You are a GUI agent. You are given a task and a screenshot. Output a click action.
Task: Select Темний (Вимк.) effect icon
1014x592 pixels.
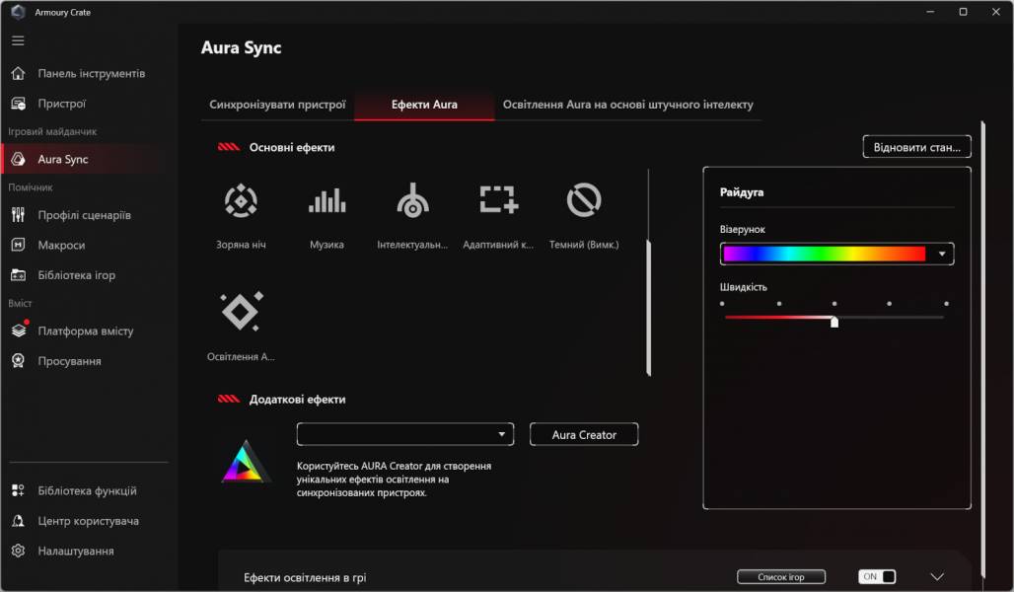[584, 200]
